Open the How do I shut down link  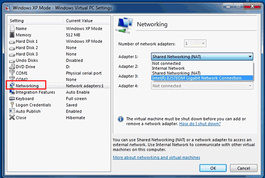click(200, 124)
